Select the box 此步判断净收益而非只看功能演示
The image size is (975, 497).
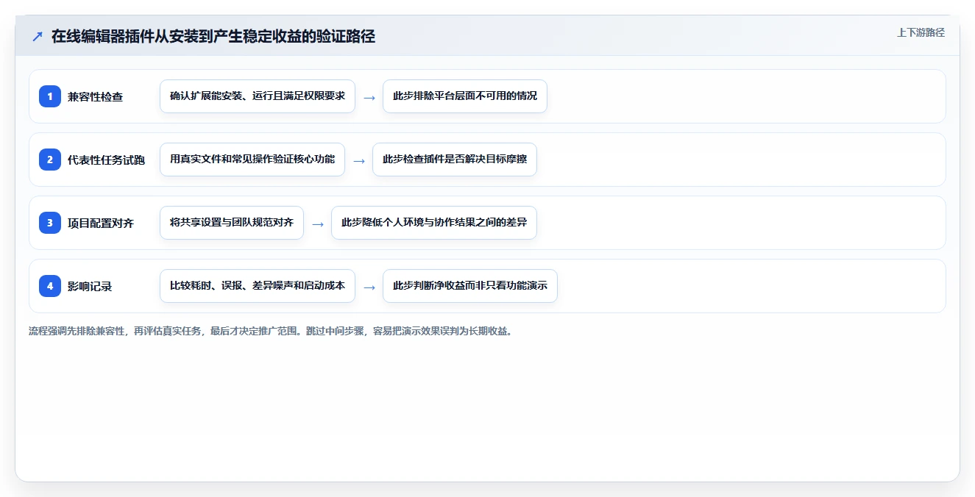[470, 286]
